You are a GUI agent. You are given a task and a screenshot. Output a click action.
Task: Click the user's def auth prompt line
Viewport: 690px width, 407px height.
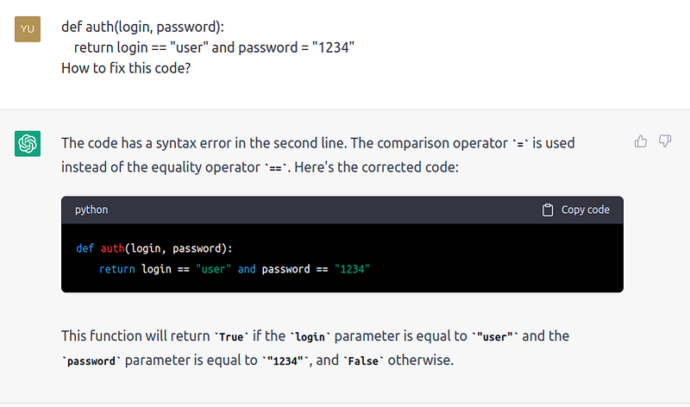point(142,27)
